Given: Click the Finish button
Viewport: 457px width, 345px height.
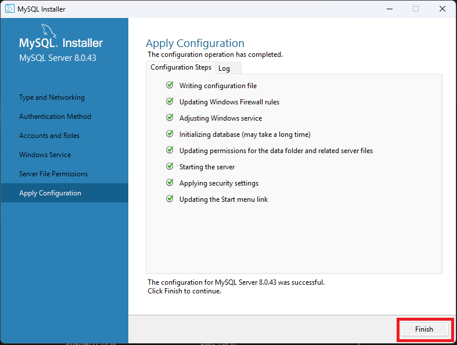Looking at the screenshot, I should [x=424, y=329].
